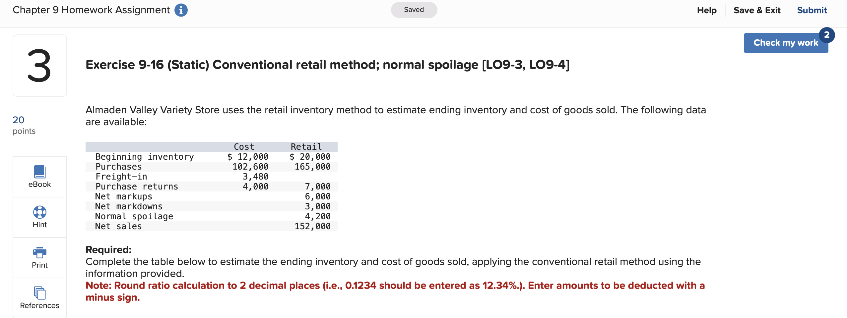The image size is (847, 318).
Task: Click the Exercise 9-16 heading text
Action: pos(326,64)
